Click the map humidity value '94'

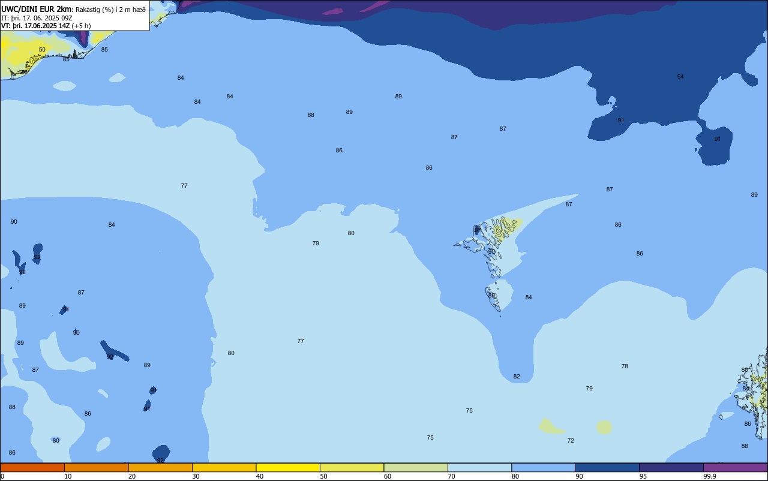680,77
